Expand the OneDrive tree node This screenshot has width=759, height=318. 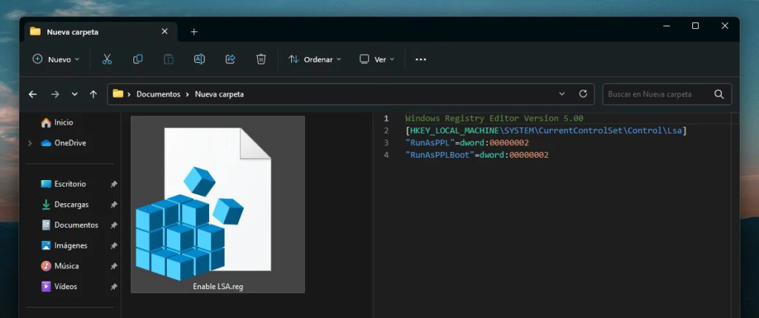[30, 143]
